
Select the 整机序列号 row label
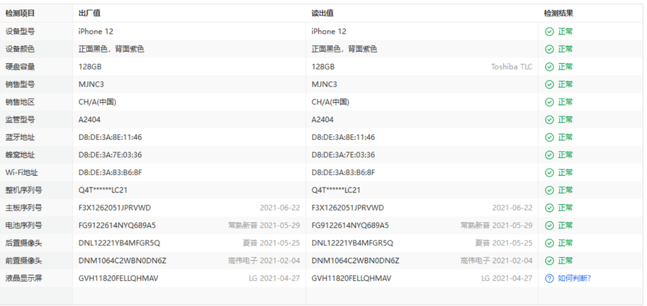coord(24,190)
